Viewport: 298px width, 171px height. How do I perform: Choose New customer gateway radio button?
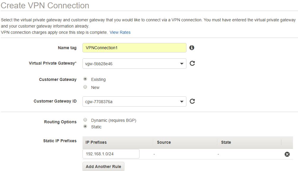pyautogui.click(x=85, y=87)
